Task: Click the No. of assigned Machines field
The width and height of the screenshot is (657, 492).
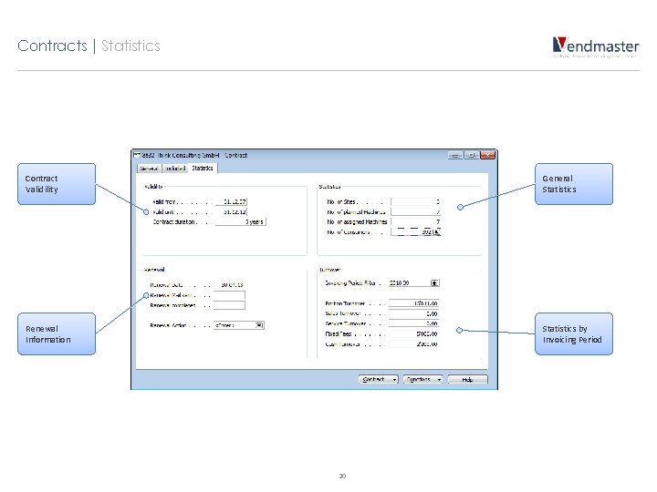Action: [x=416, y=221]
